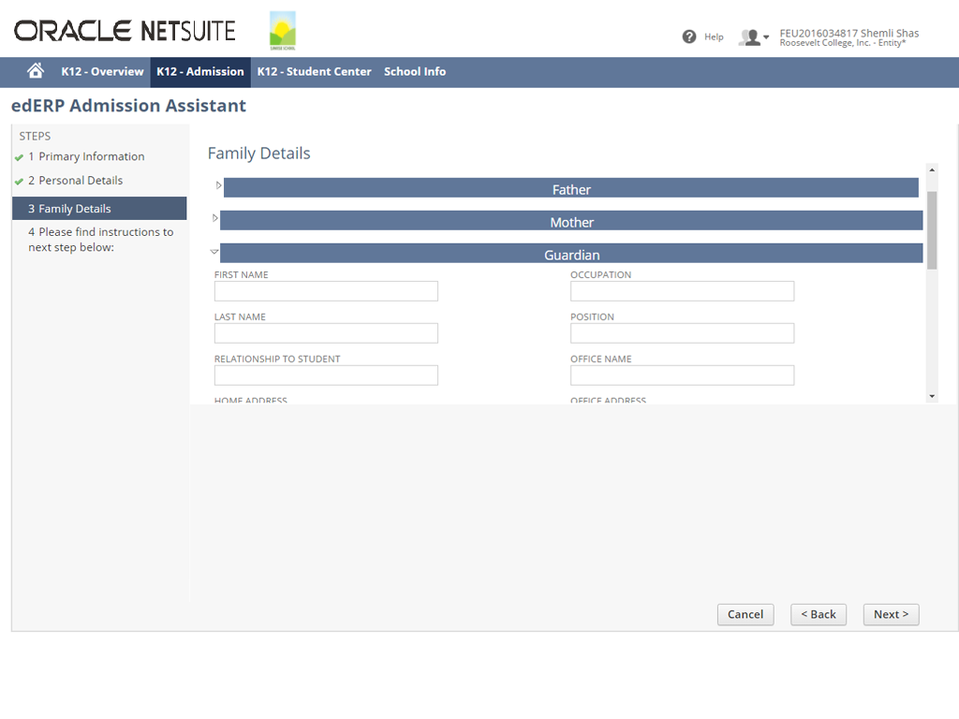Select step 4 Please find instructions

(x=101, y=240)
